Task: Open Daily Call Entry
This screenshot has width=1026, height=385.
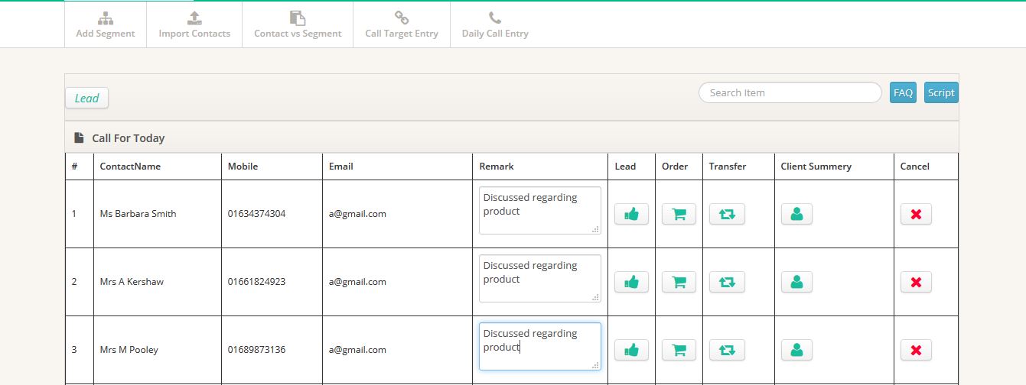Action: pyautogui.click(x=495, y=25)
